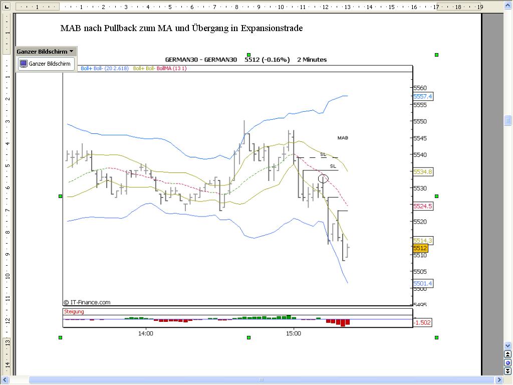513x385 pixels.
Task: Click the 5505 price axis tick label
Action: 420,271
